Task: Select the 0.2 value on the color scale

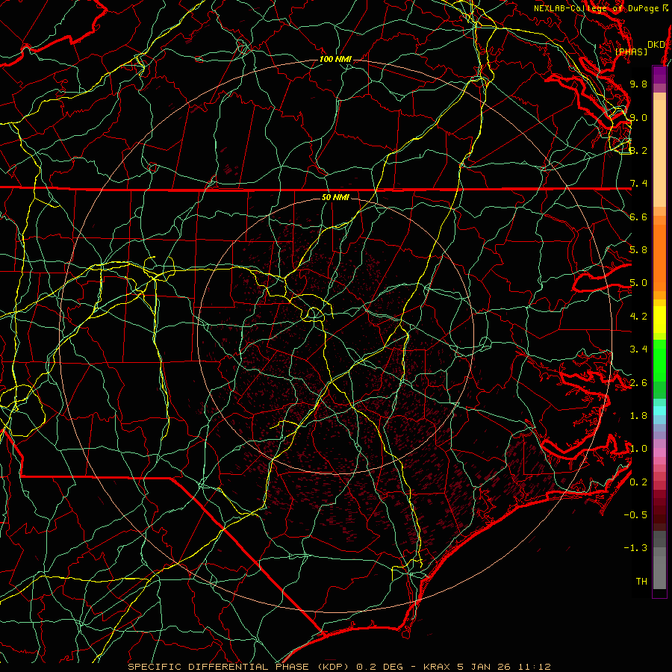Action: pyautogui.click(x=638, y=482)
